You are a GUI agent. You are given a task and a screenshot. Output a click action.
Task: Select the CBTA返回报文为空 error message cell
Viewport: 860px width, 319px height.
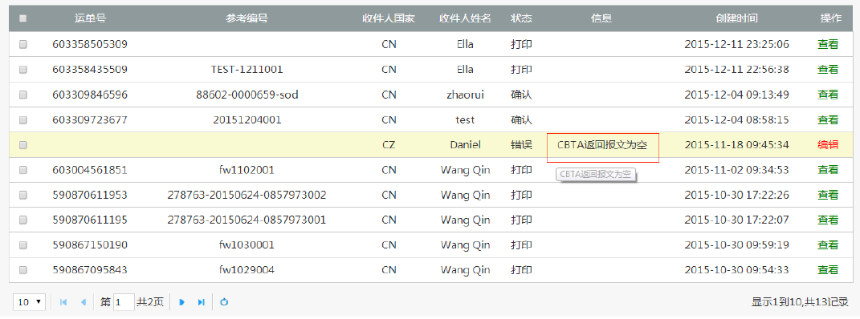click(601, 145)
